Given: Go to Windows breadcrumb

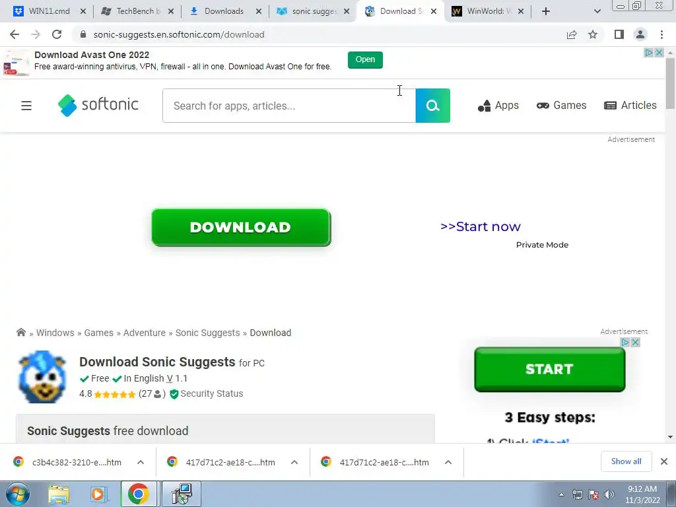Looking at the screenshot, I should (x=55, y=333).
